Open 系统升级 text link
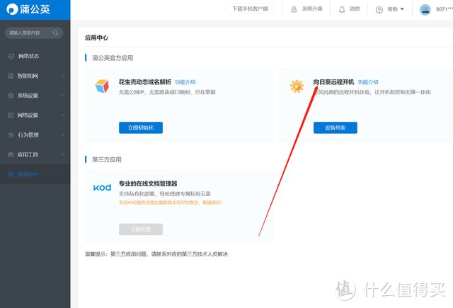This screenshot has height=308, width=453. (x=312, y=9)
